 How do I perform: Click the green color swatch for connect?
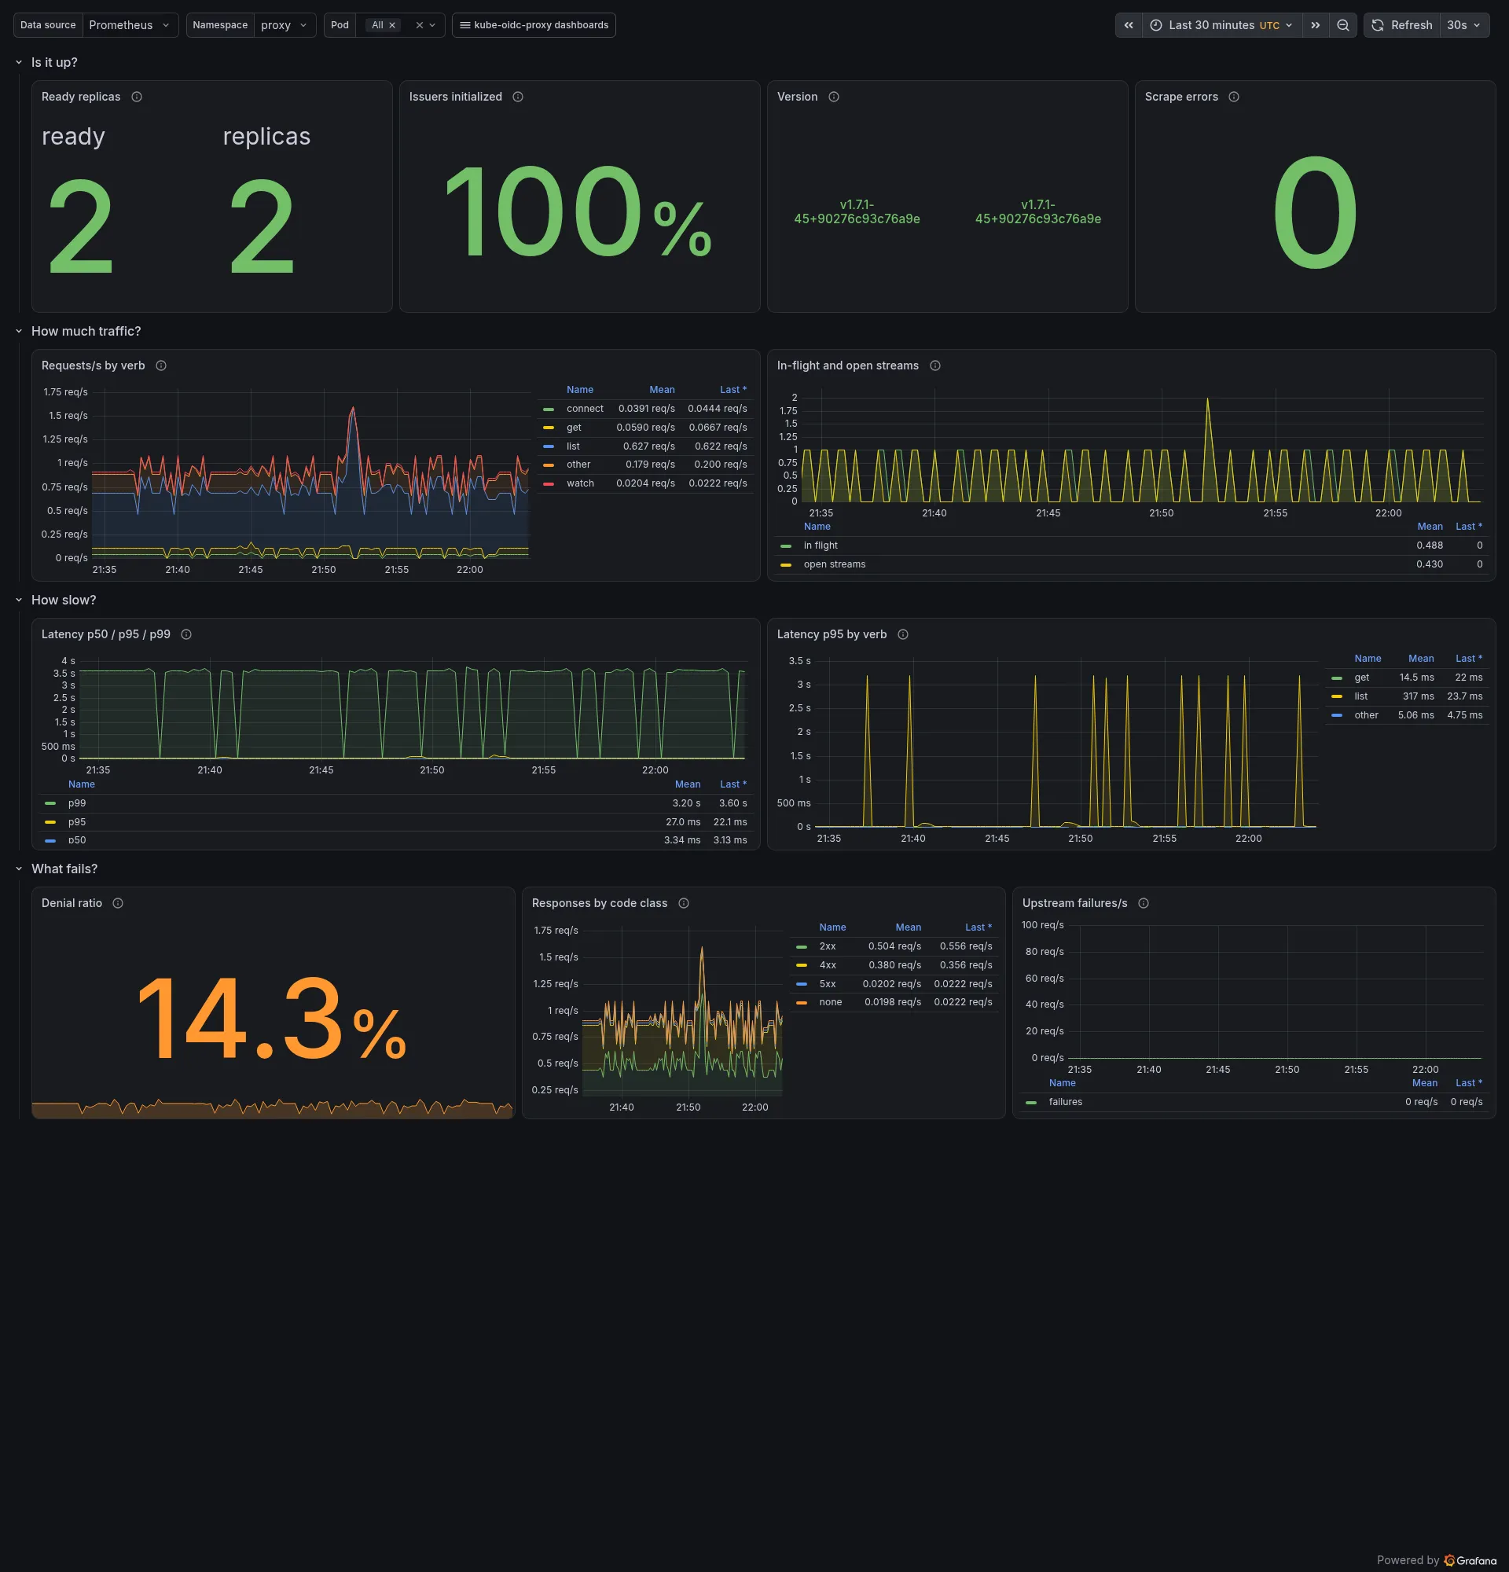549,409
